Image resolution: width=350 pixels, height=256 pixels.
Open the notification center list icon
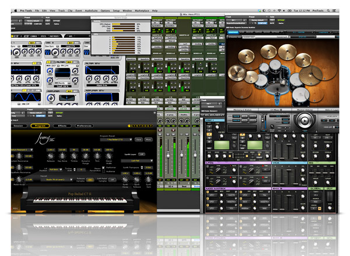[x=334, y=10]
